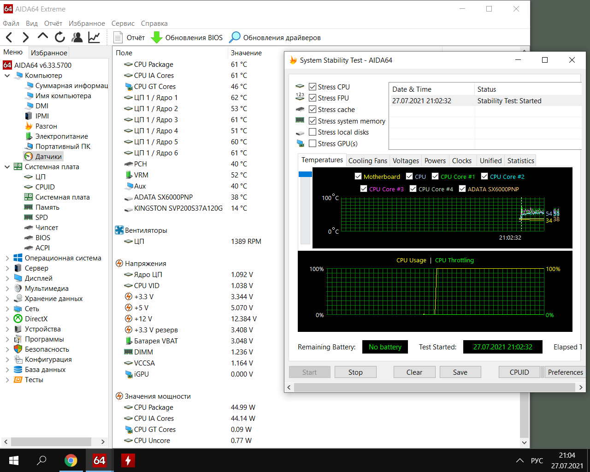Image resolution: width=590 pixels, height=472 pixels.
Task: Toggle the ADATA SX6000PNP graph checkbox
Action: 462,189
